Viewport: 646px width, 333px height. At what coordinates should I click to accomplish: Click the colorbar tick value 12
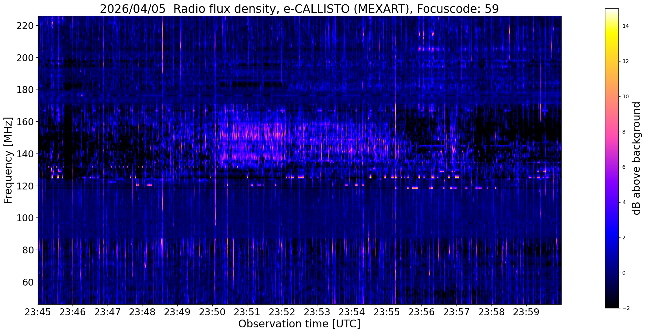(x=626, y=61)
